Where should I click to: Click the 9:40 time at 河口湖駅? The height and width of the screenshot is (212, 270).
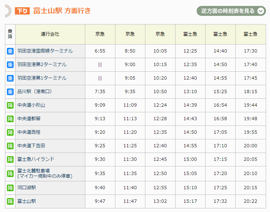100,188
